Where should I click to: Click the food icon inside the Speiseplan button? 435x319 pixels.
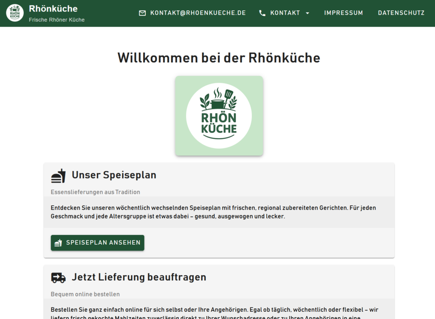pos(58,243)
